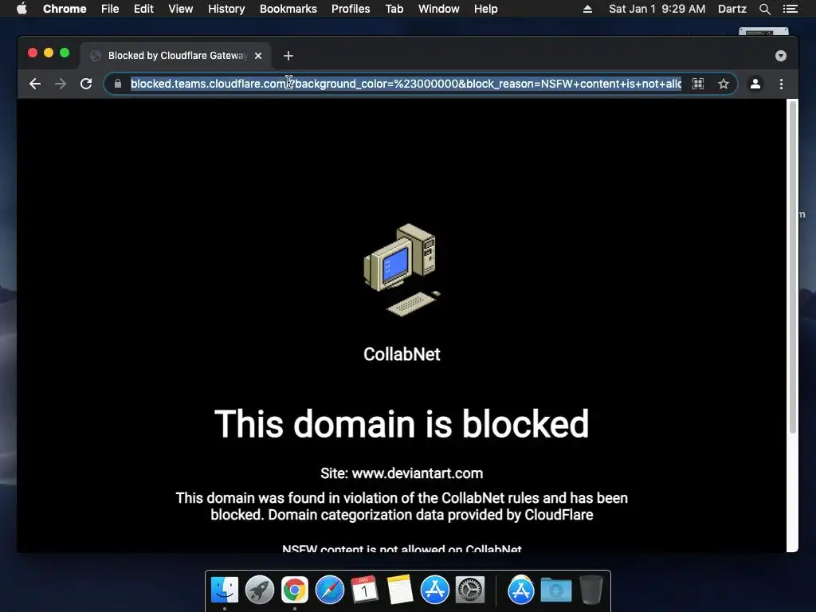Open the Bookmarks menu
Image resolution: width=816 pixels, height=612 pixels.
click(x=288, y=9)
